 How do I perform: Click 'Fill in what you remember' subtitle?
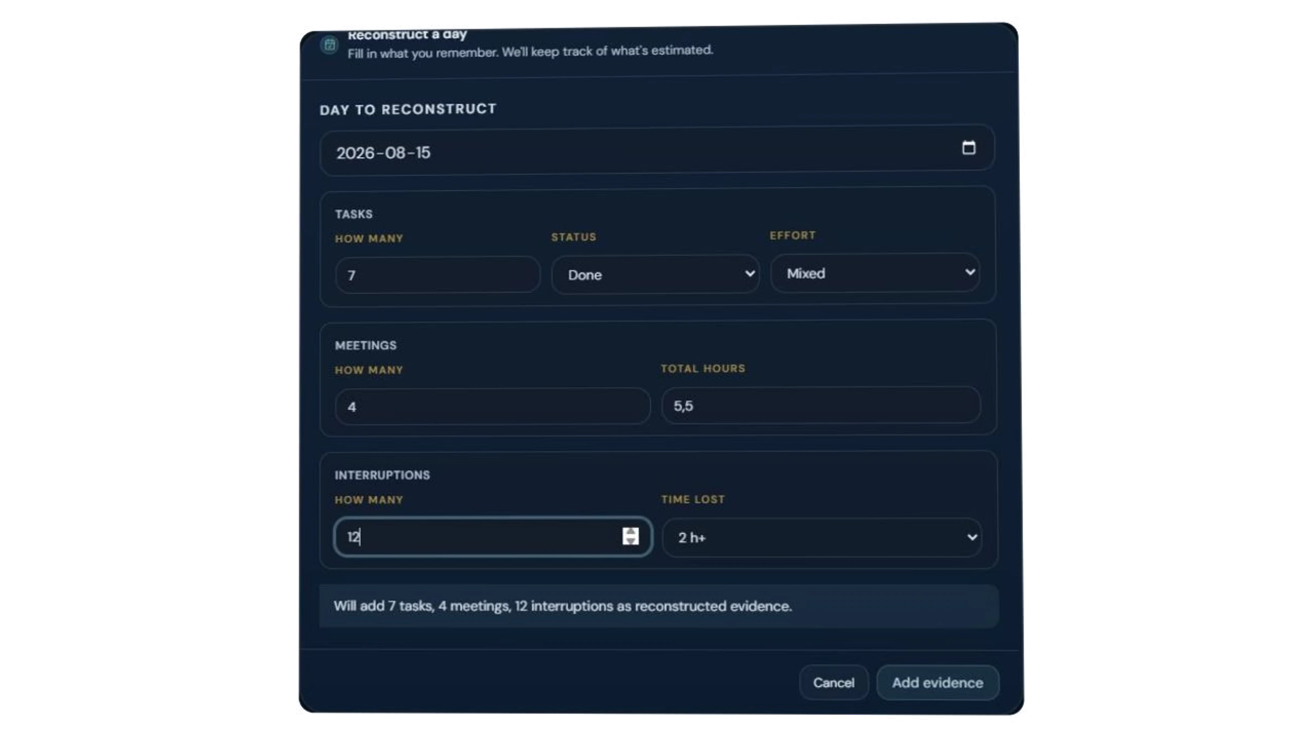pos(530,51)
